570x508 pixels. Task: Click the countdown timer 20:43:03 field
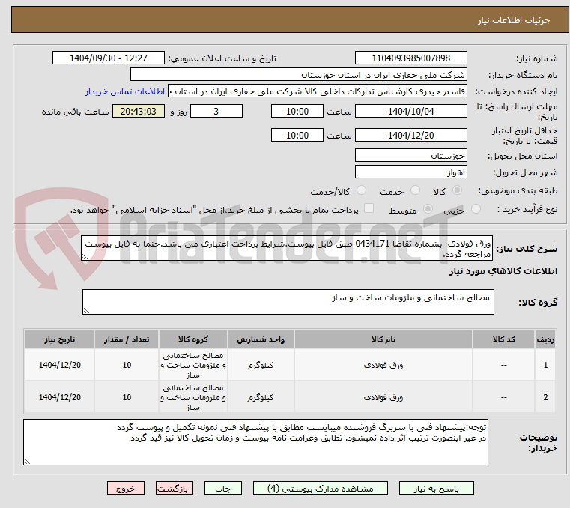pyautogui.click(x=139, y=112)
